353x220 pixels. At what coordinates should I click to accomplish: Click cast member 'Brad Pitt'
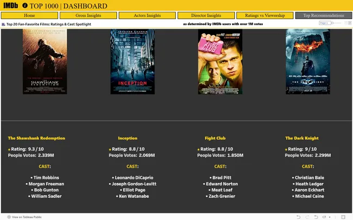222,178
